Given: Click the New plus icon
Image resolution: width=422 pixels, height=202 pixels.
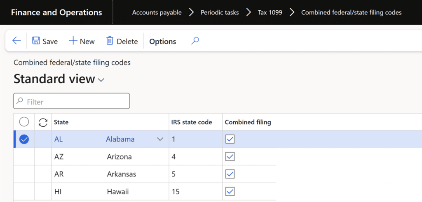Looking at the screenshot, I should point(73,41).
